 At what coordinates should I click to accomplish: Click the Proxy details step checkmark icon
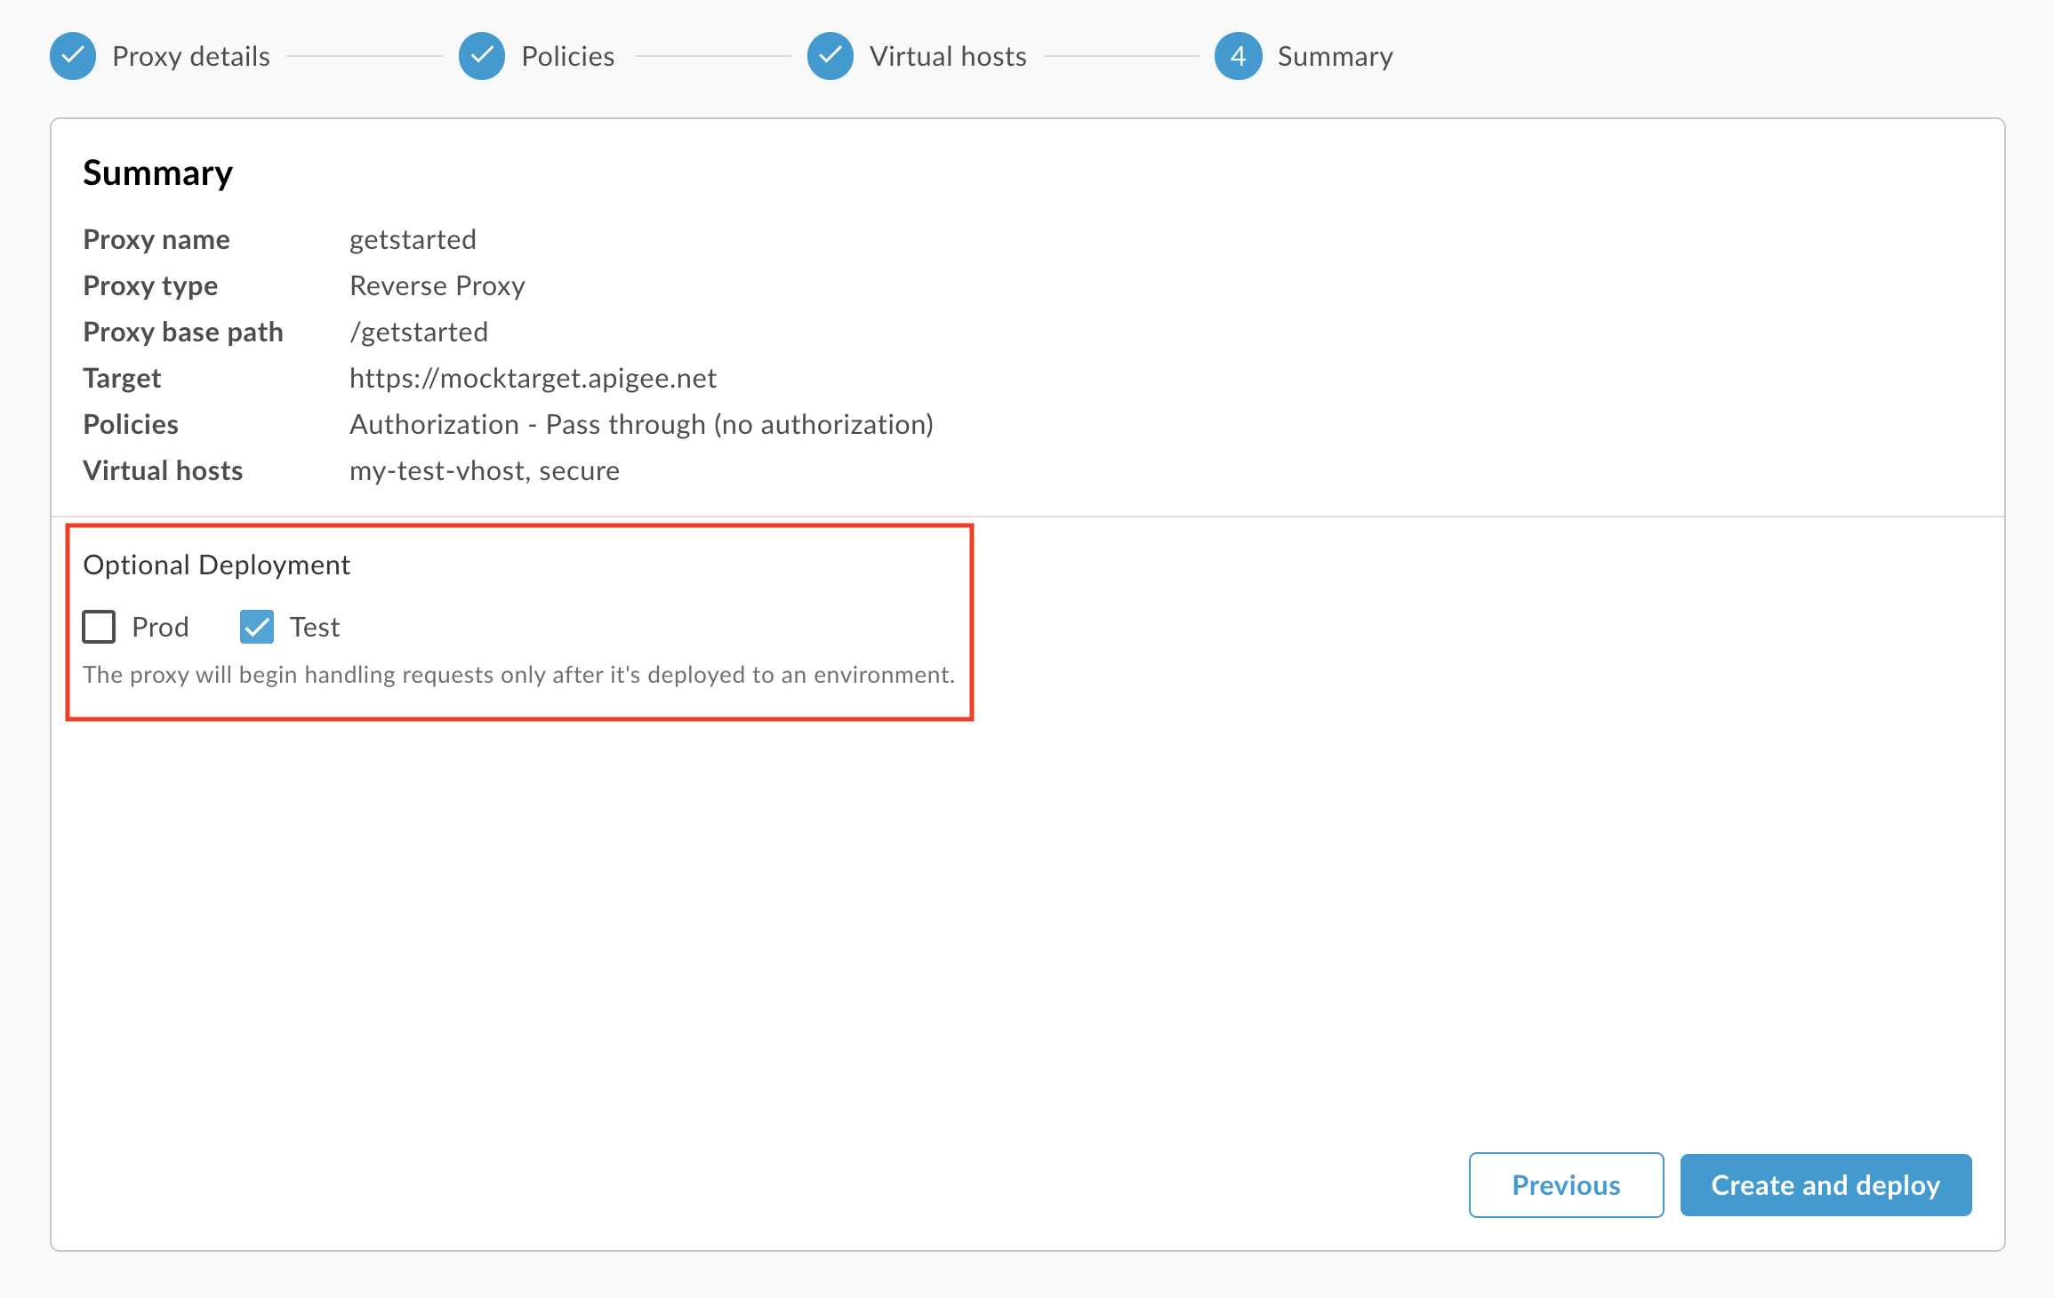[73, 56]
